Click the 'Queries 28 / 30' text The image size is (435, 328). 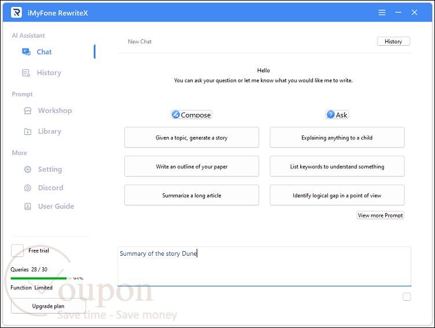tap(29, 270)
